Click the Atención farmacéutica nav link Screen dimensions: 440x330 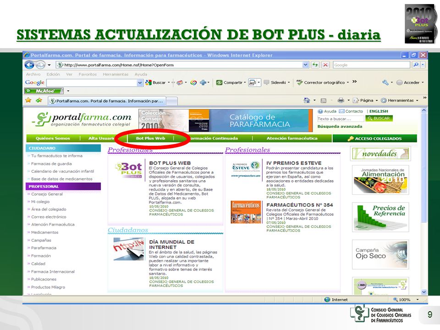point(292,138)
